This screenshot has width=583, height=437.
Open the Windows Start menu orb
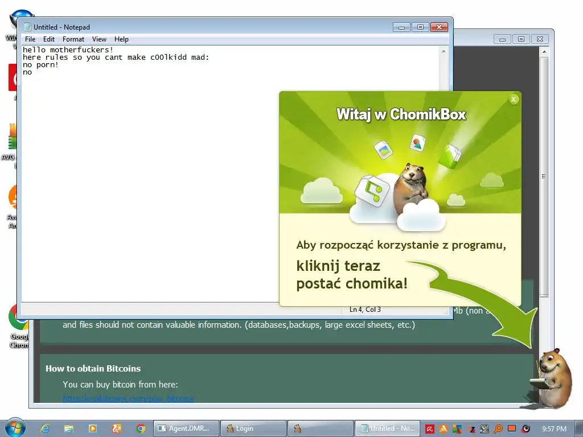coord(15,427)
